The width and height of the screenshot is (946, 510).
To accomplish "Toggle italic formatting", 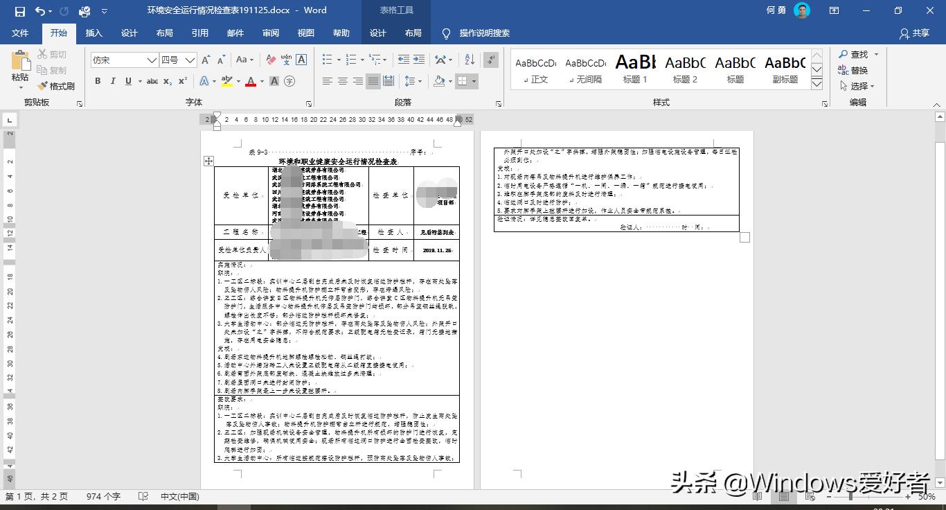I will click(x=112, y=81).
